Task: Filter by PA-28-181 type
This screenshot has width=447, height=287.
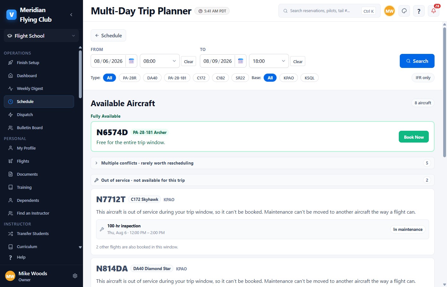Action: (177, 78)
